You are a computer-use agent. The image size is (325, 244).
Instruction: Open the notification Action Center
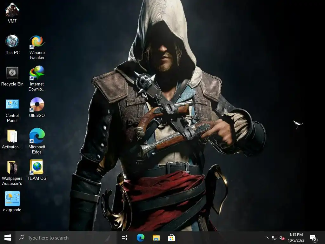pyautogui.click(x=313, y=238)
